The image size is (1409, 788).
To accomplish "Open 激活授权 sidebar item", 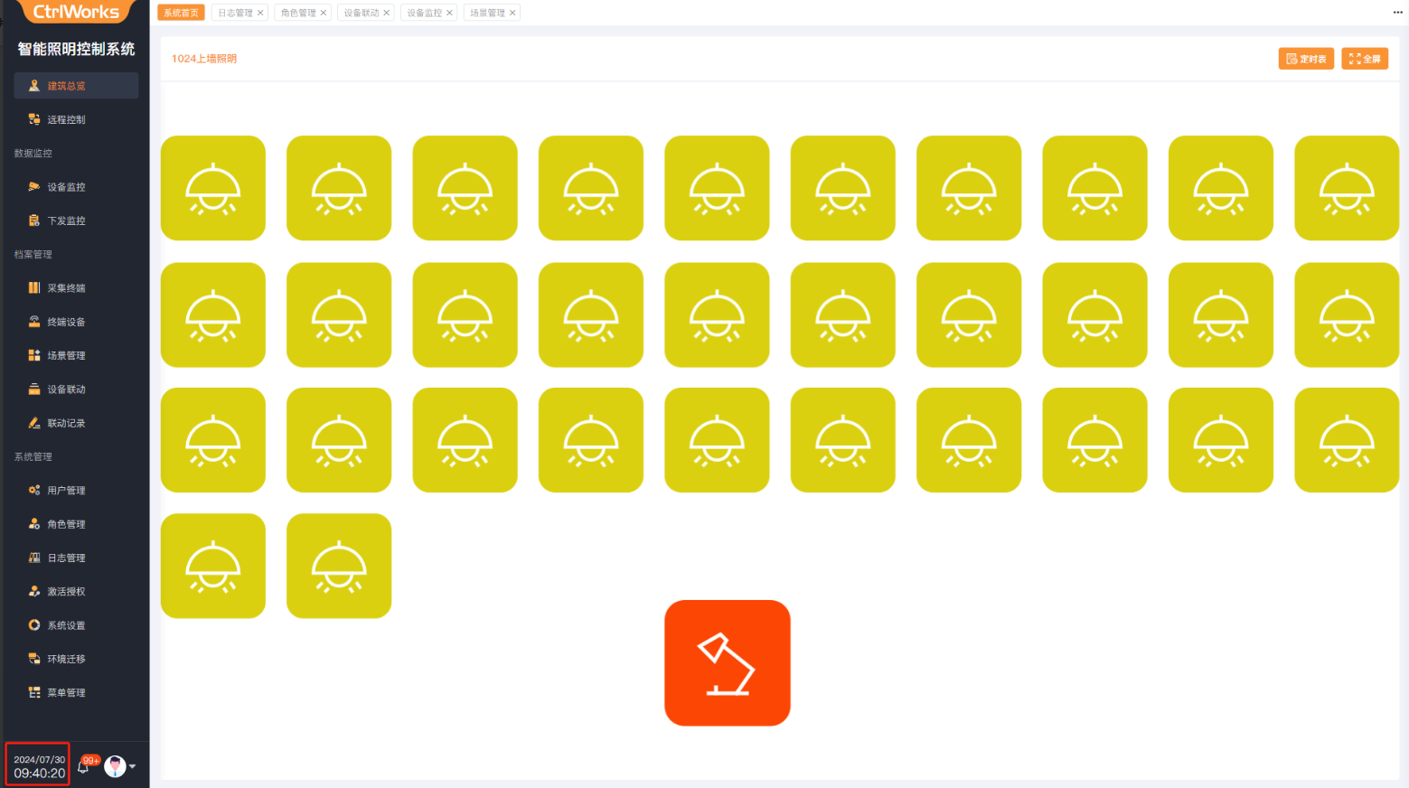I will click(66, 592).
